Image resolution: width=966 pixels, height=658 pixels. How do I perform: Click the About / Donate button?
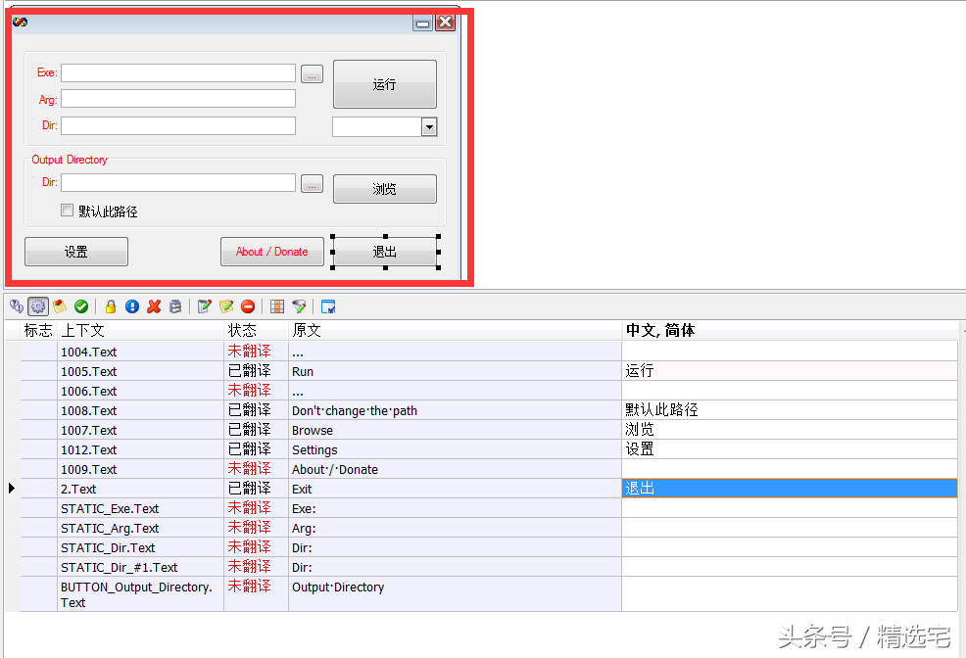coord(271,251)
